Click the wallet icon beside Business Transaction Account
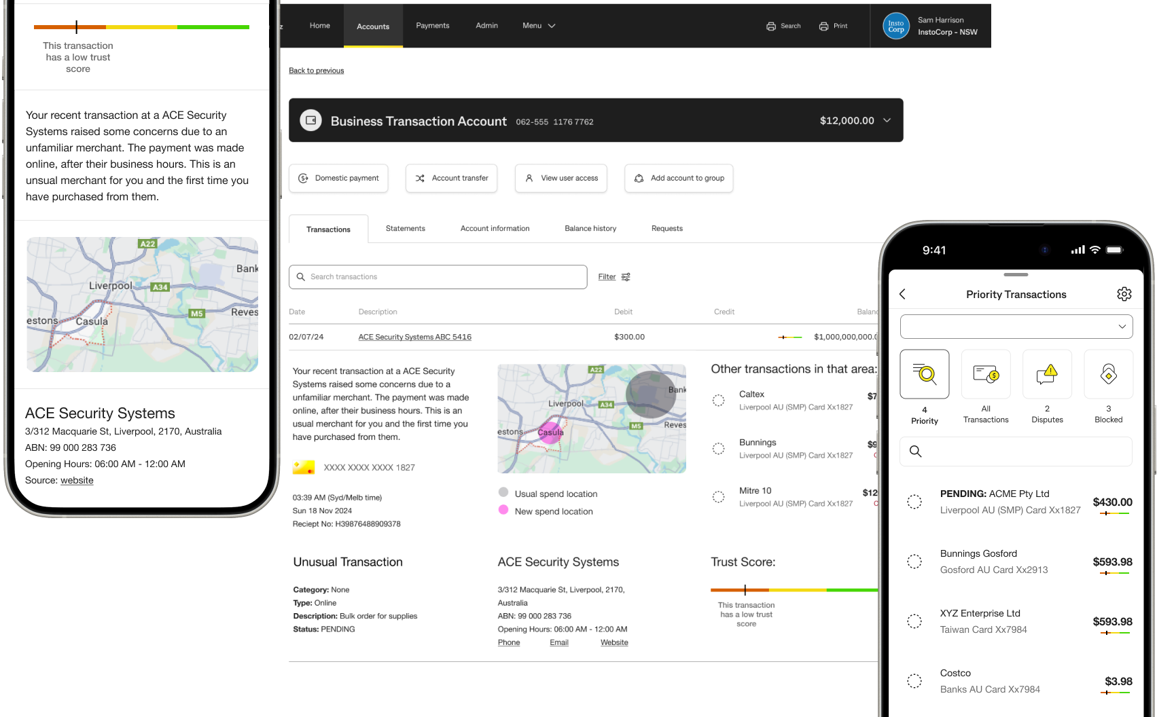The height and width of the screenshot is (717, 1157). (x=311, y=120)
